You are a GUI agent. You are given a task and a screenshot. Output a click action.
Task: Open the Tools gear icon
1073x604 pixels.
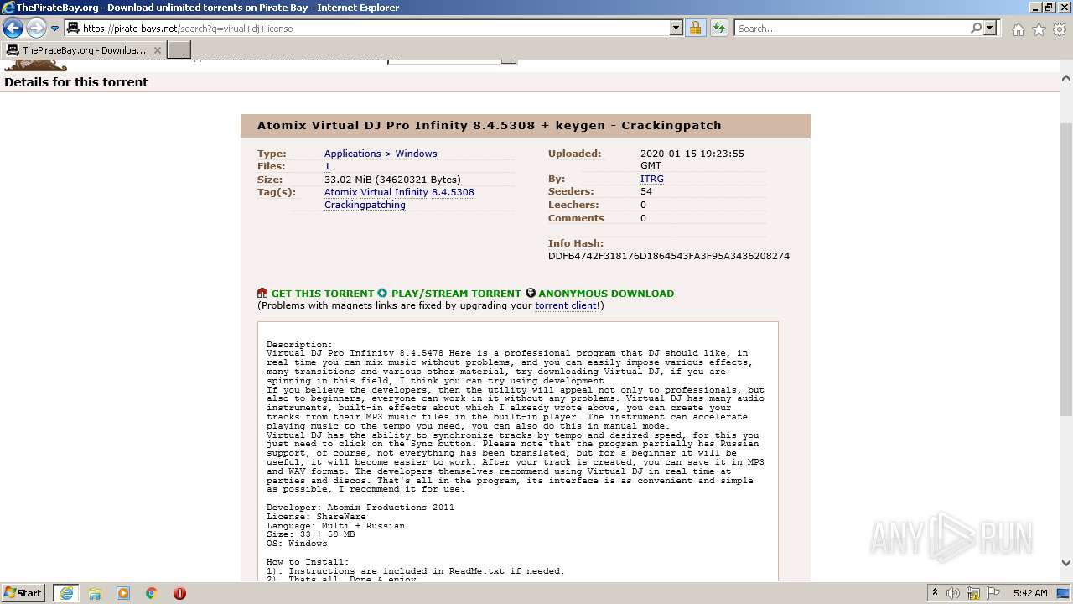1060,29
